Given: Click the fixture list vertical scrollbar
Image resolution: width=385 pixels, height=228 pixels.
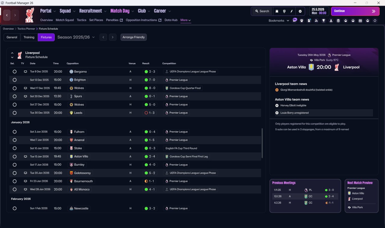Looking at the screenshot, I should pos(262,143).
